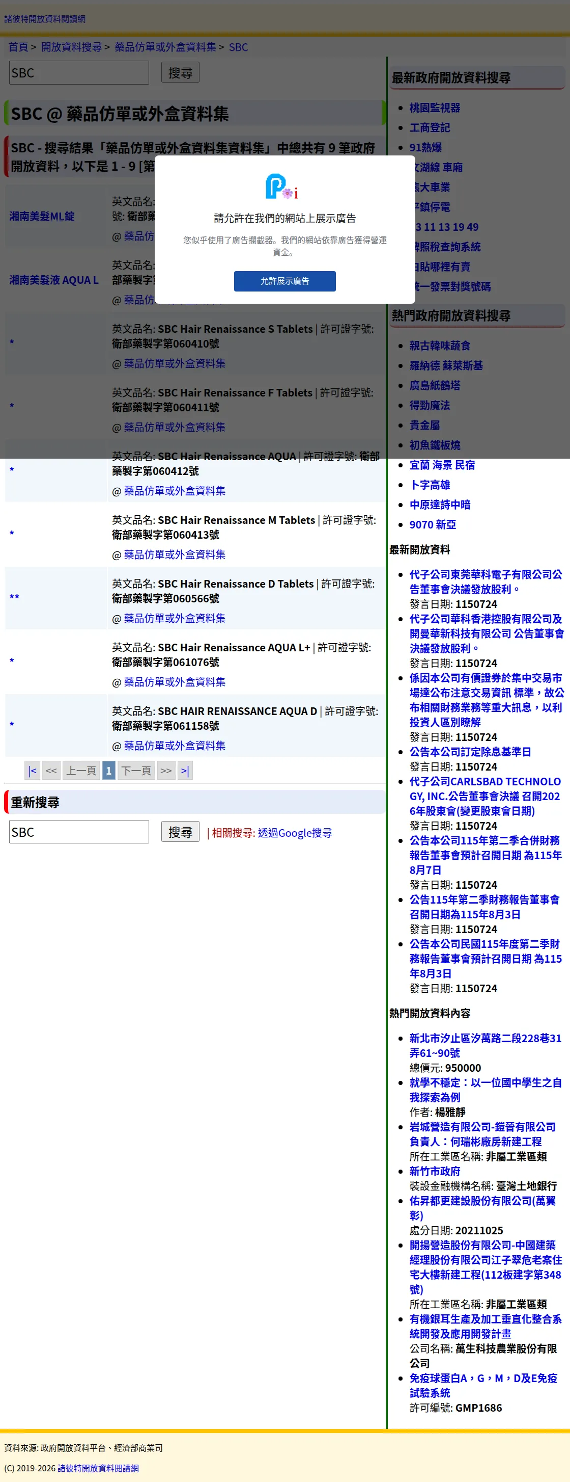570x1482 pixels.
Task: Open the 親古韓味蔬食 link
Action: [440, 346]
